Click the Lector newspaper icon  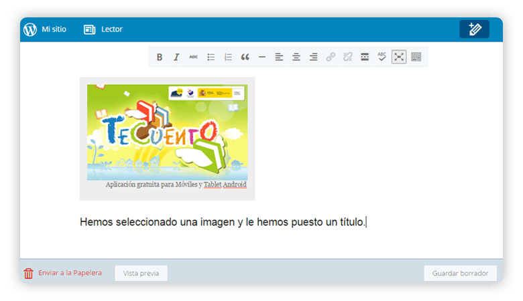pyautogui.click(x=89, y=29)
